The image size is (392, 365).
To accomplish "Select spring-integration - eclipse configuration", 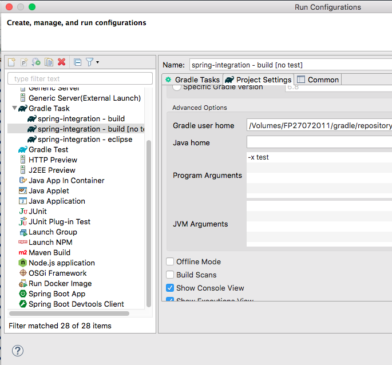I will (85, 139).
